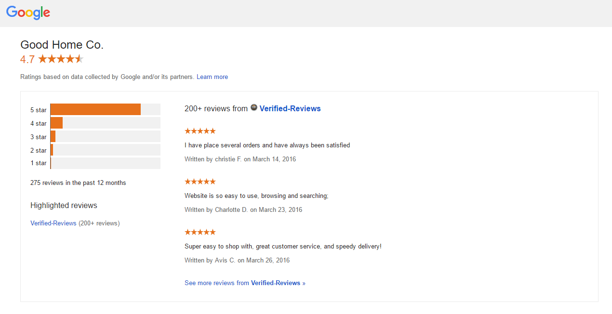Click the 275 reviews in past 12 months text
Screen dimensions: 612x314
click(x=78, y=183)
